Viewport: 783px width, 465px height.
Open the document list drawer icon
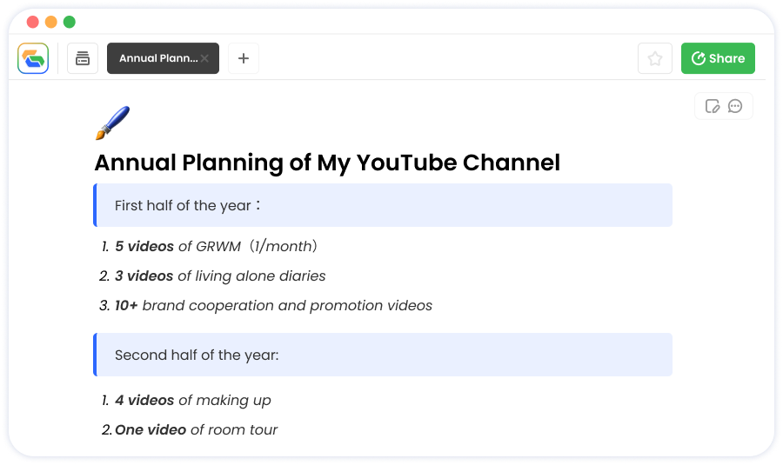[x=83, y=58]
